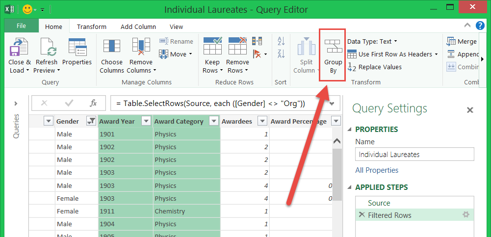Open the Add Column tab
Image resolution: width=491 pixels, height=237 pixels.
pyautogui.click(x=138, y=27)
